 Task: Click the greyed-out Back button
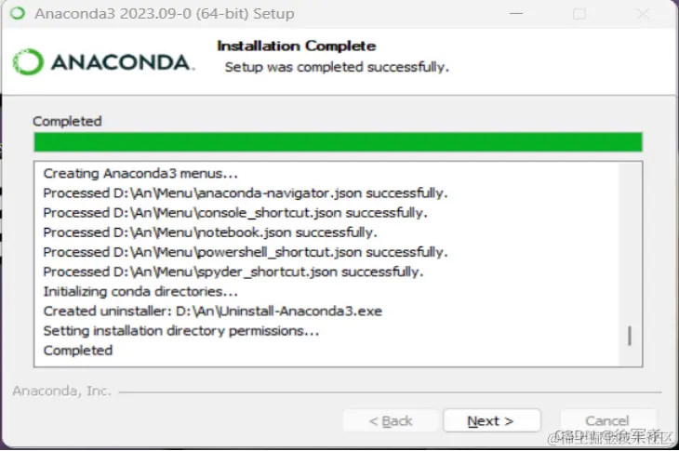[x=391, y=420]
